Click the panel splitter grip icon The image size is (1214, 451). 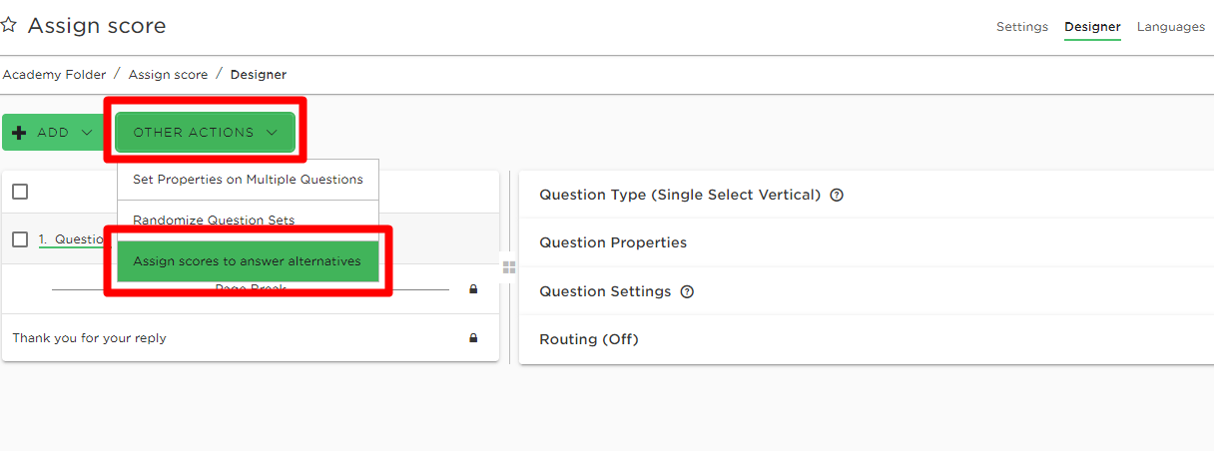pyautogui.click(x=509, y=267)
